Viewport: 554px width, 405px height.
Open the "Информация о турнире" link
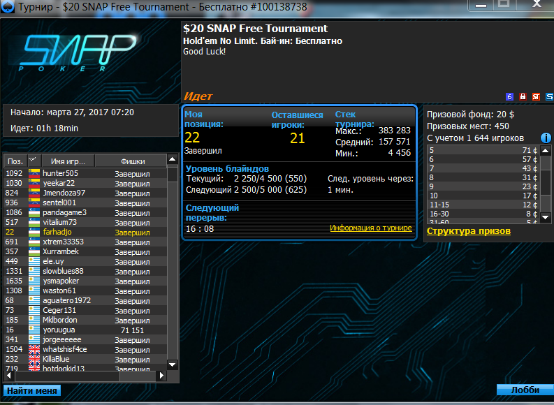pos(371,228)
